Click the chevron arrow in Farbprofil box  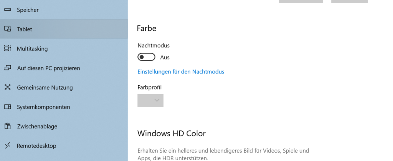(157, 100)
